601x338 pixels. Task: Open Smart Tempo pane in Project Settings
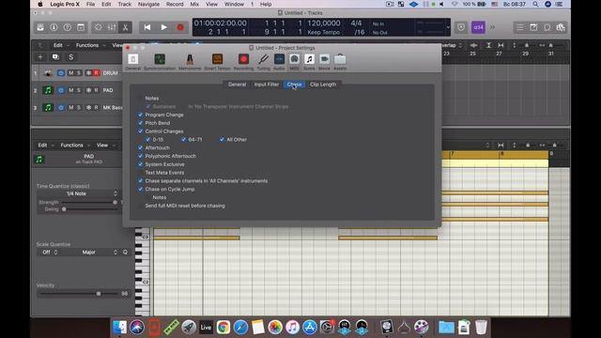pos(217,62)
